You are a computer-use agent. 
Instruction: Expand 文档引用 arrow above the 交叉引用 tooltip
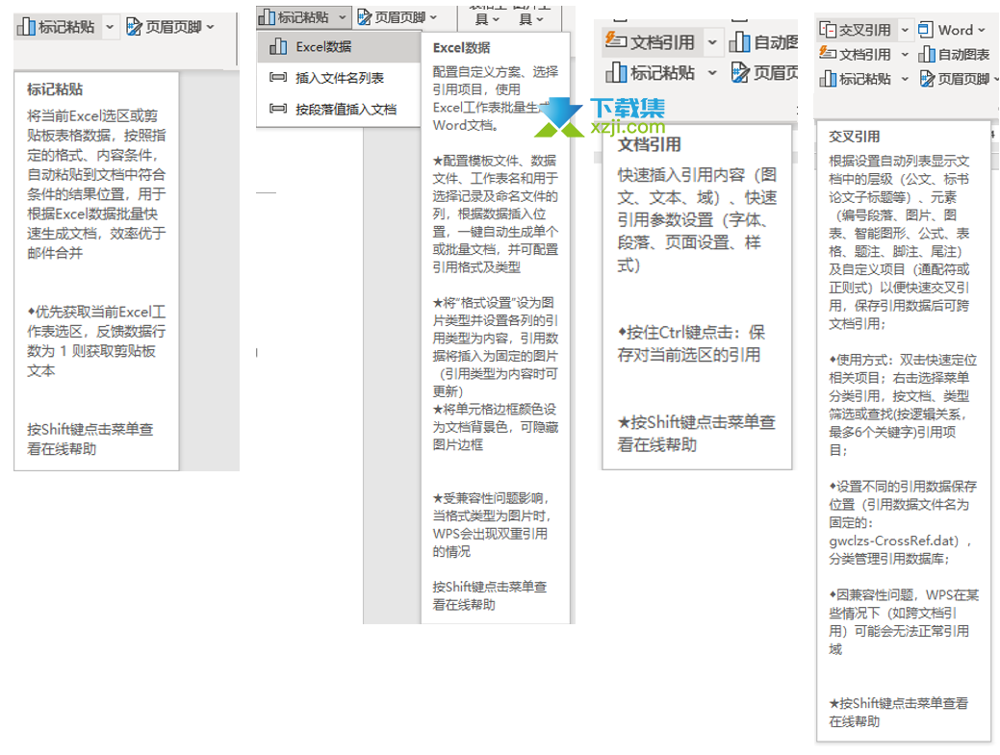905,55
